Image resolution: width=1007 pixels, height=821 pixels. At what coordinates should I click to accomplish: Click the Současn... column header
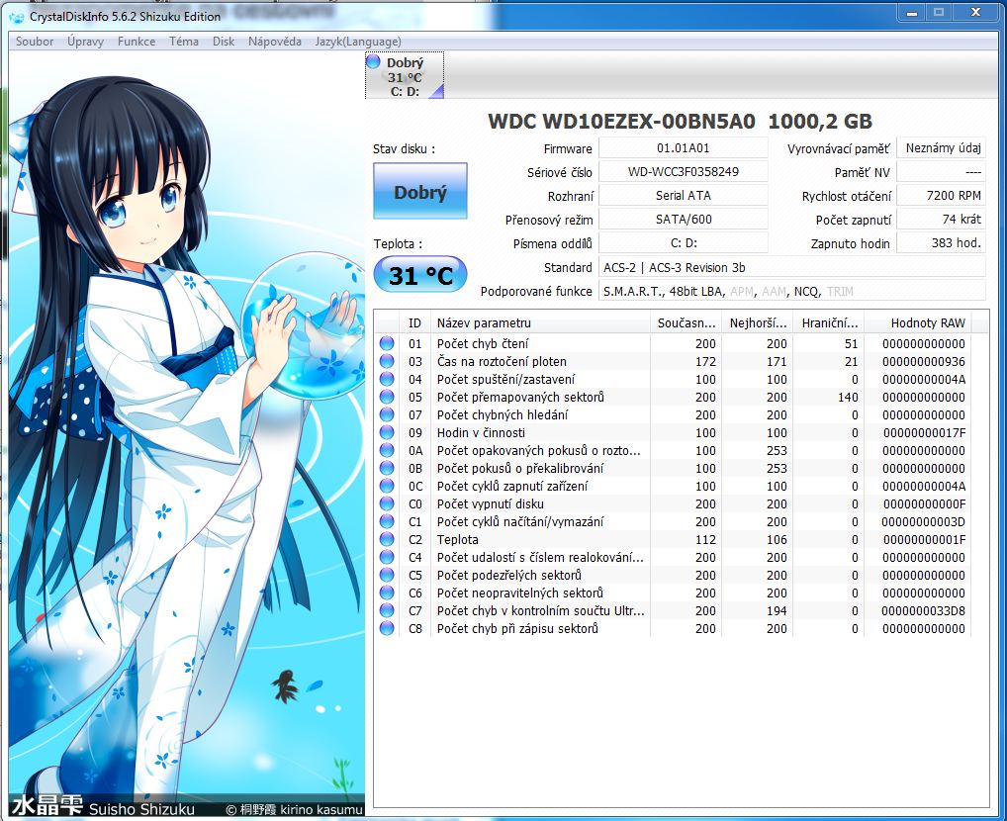click(686, 322)
